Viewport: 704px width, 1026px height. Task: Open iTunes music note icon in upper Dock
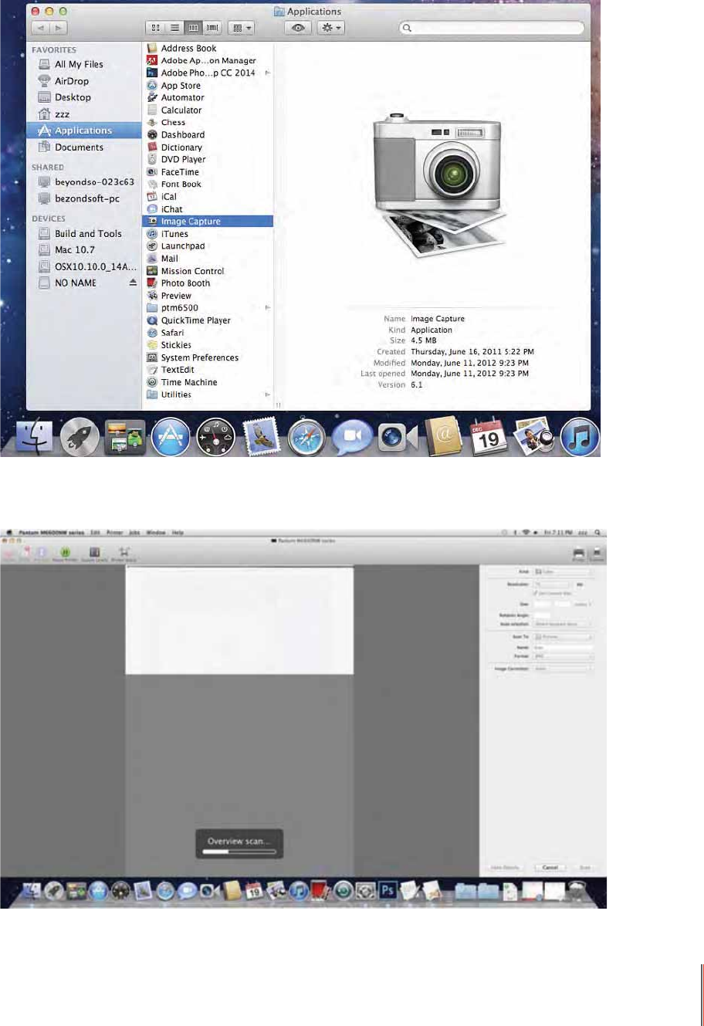pos(580,439)
